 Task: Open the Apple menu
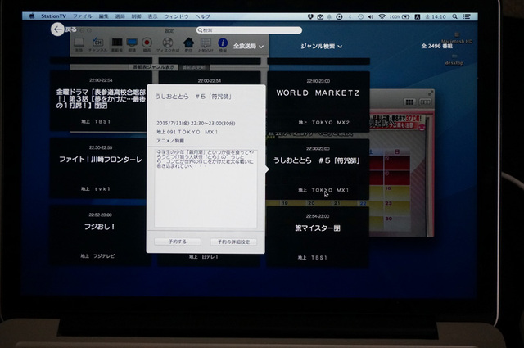pos(32,16)
